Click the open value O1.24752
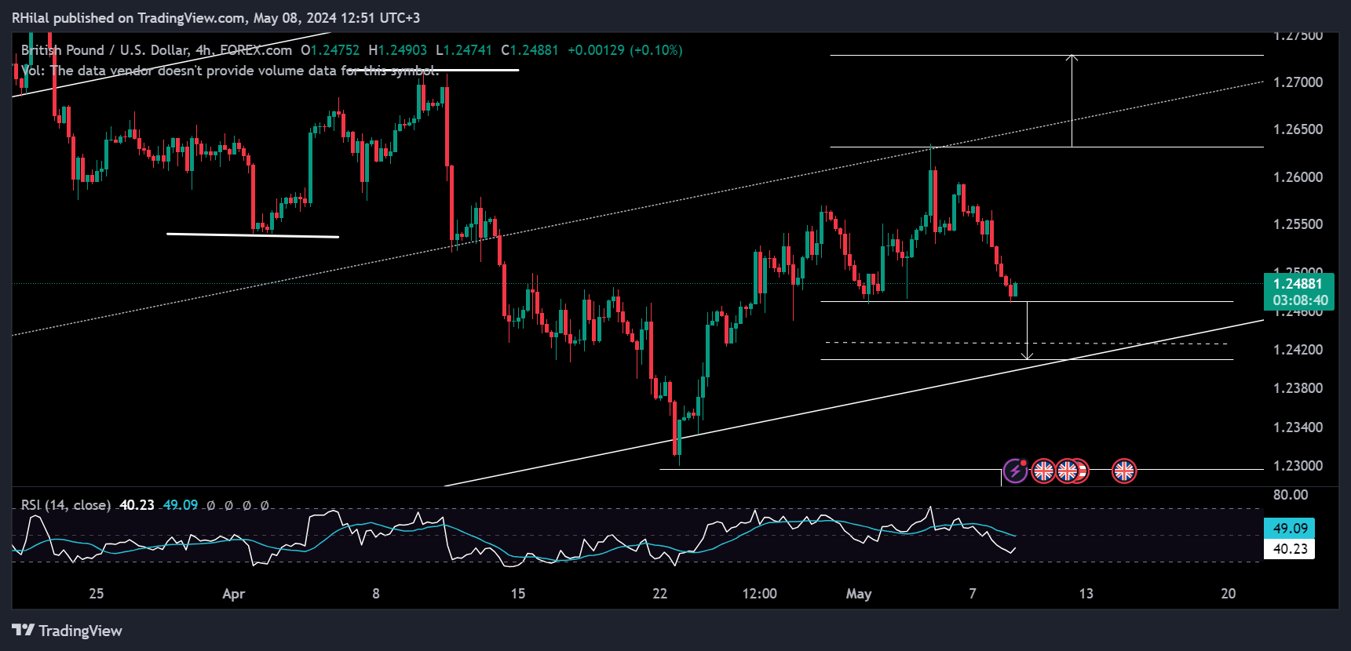Viewport: 1351px width, 651px height. 330,50
